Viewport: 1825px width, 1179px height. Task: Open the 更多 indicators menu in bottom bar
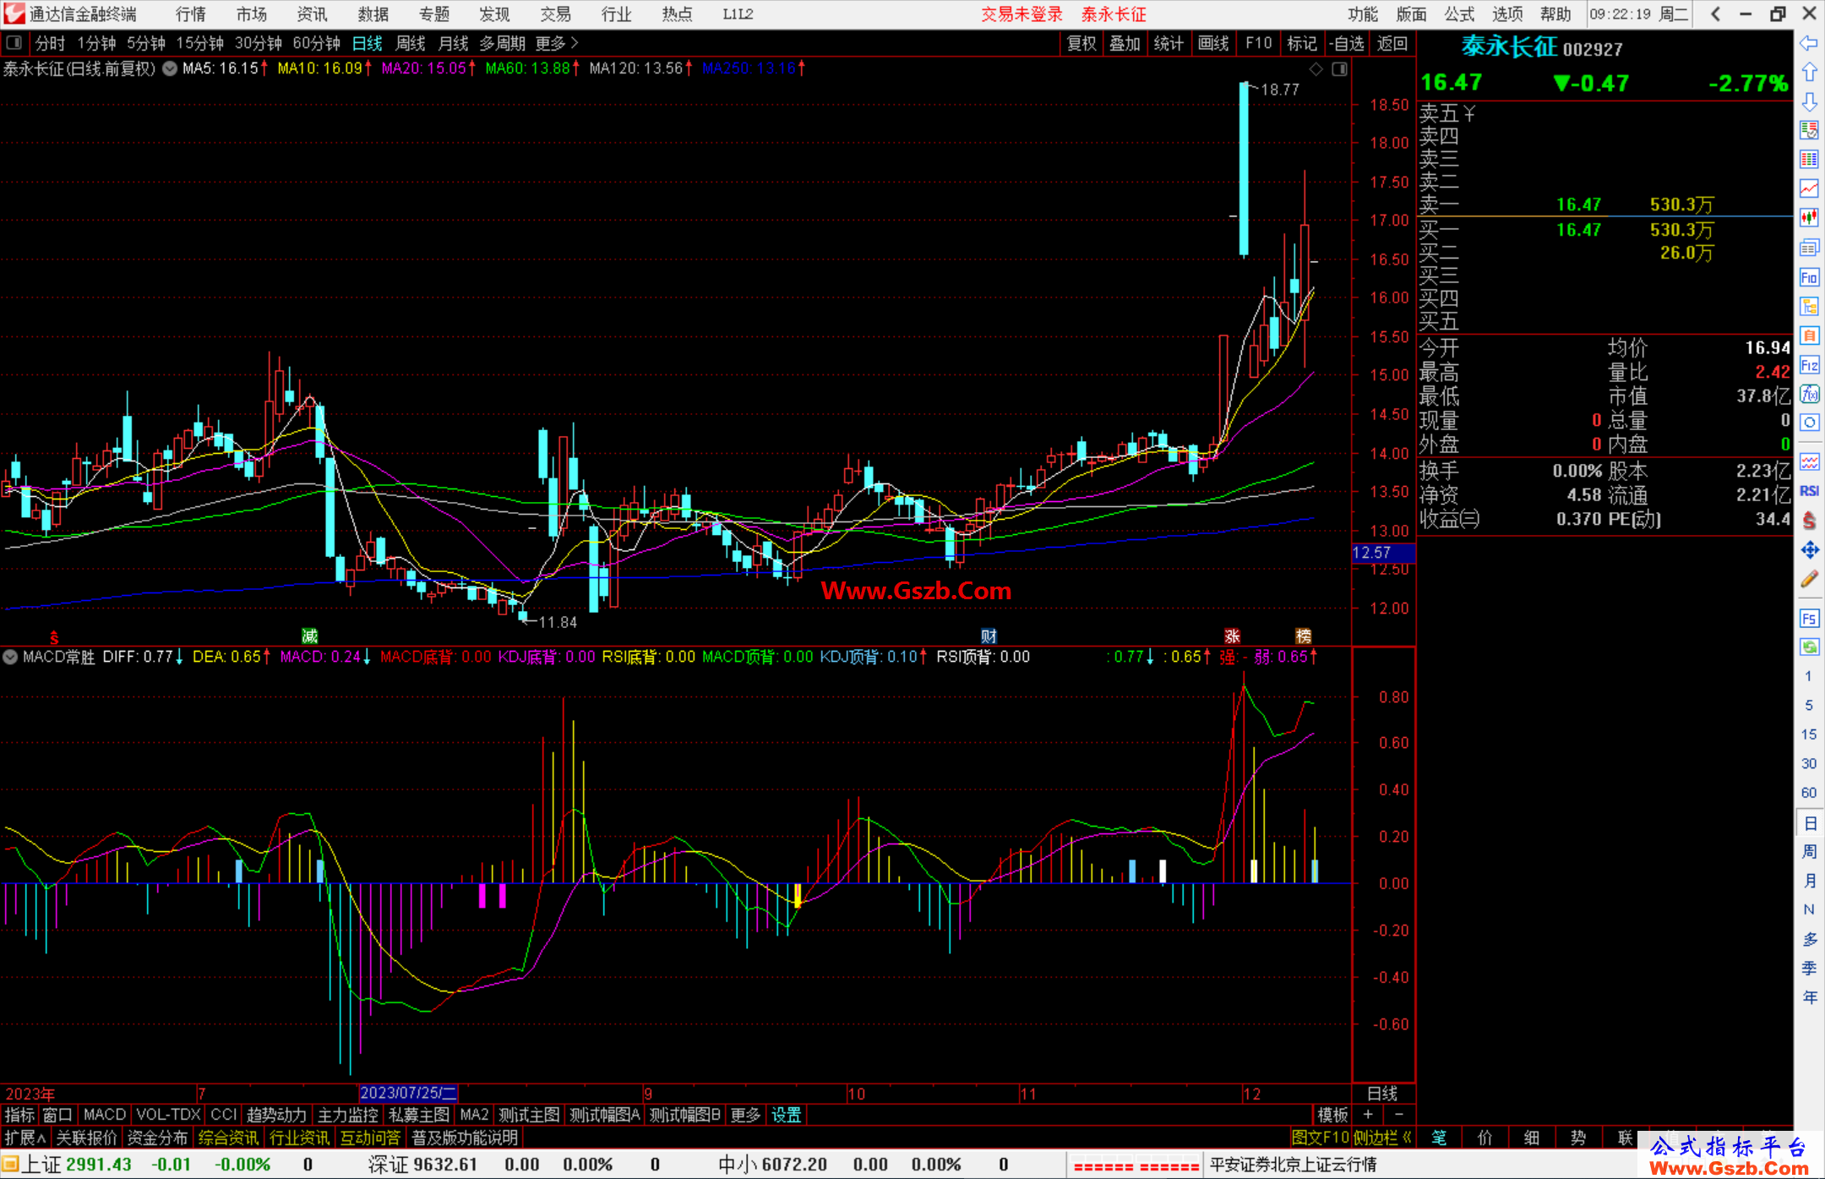(745, 1115)
